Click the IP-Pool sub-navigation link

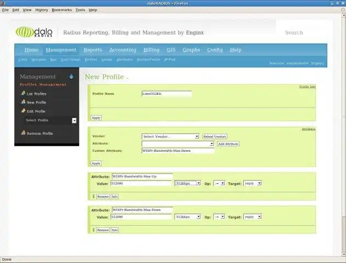[x=170, y=59]
